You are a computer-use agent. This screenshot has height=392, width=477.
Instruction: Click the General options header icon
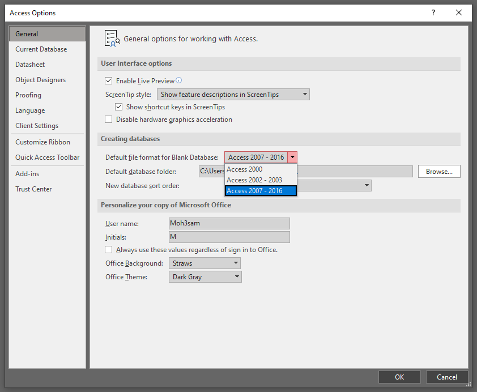[x=112, y=39]
